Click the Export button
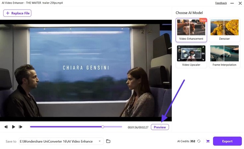The width and height of the screenshot is (244, 149). tap(227, 141)
